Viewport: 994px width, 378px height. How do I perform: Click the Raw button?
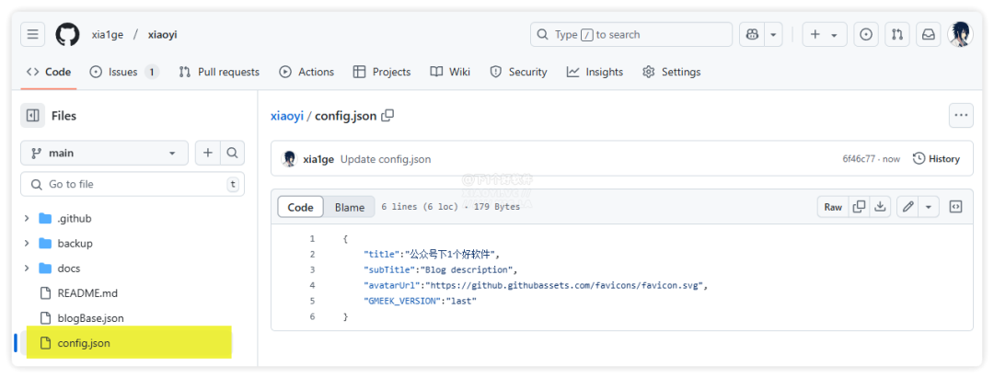(832, 207)
